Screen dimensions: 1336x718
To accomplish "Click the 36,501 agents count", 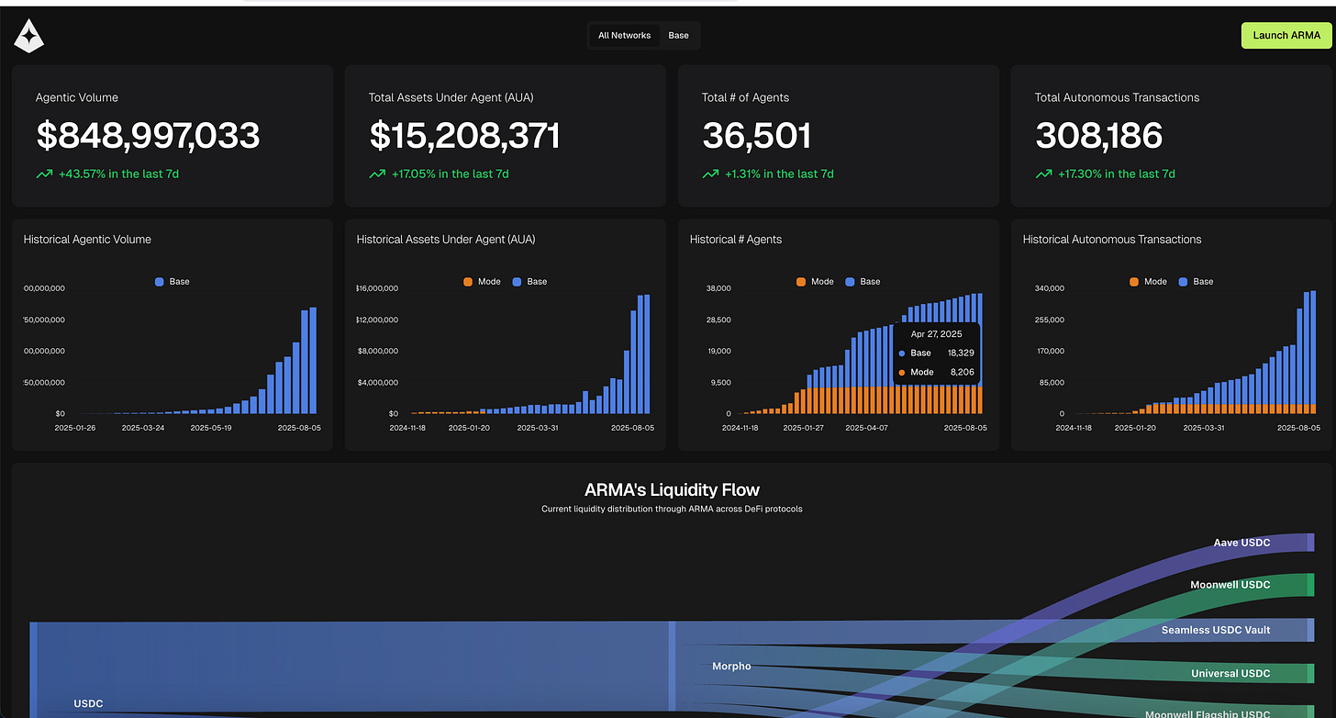I will 757,136.
